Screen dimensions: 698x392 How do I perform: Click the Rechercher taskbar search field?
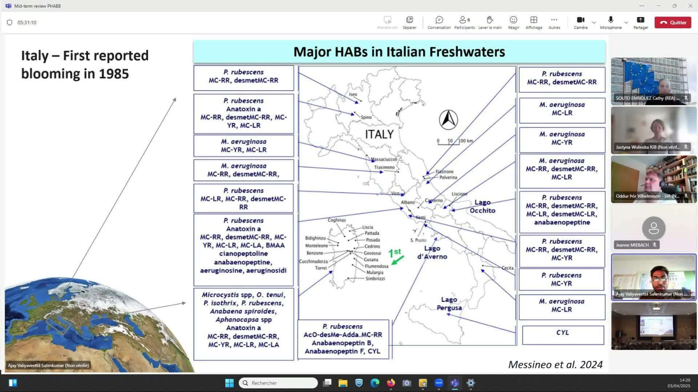point(278,383)
